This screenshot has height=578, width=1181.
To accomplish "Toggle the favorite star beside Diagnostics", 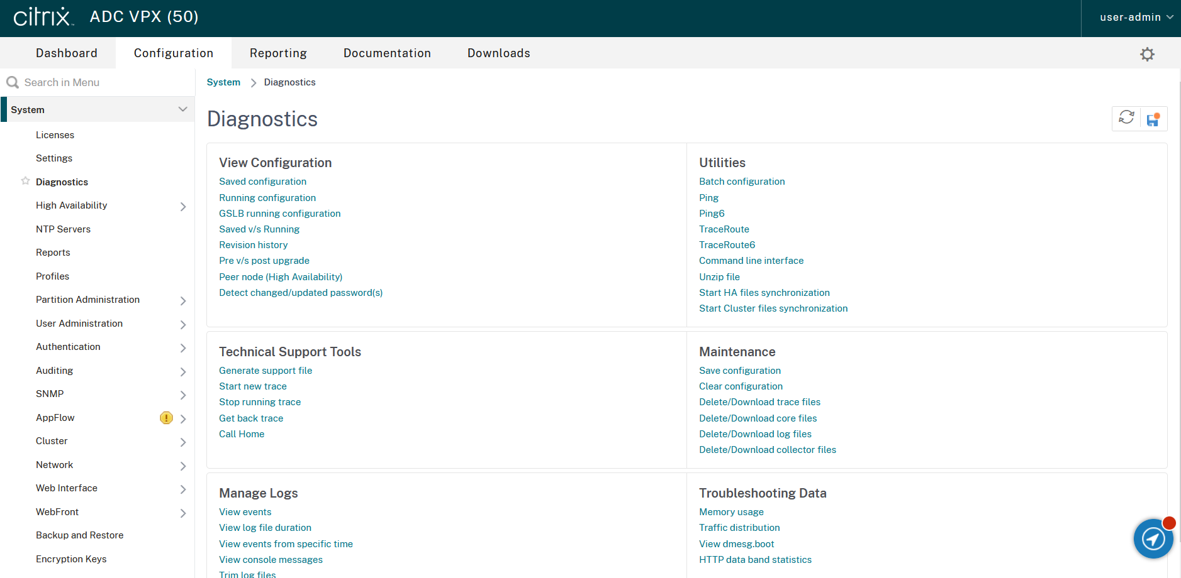I will pyautogui.click(x=25, y=181).
